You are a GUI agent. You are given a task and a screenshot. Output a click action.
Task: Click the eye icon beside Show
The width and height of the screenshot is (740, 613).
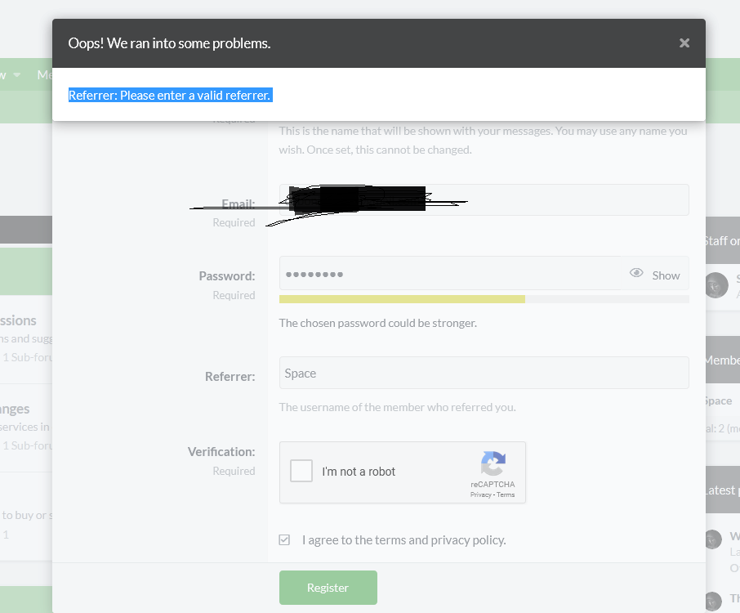coord(636,274)
